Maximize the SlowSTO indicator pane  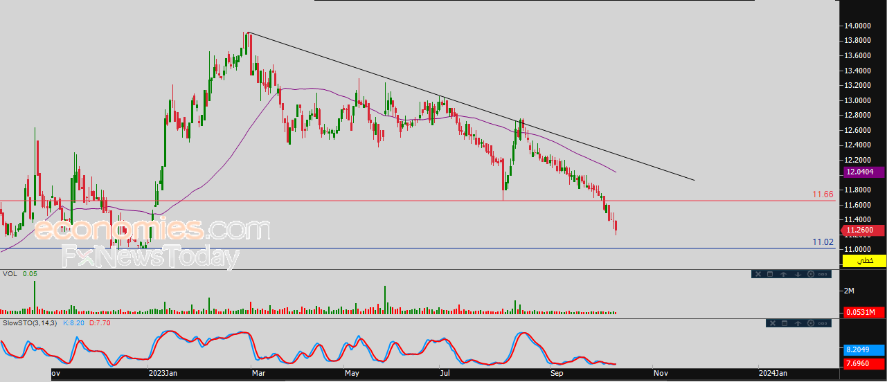tap(785, 323)
